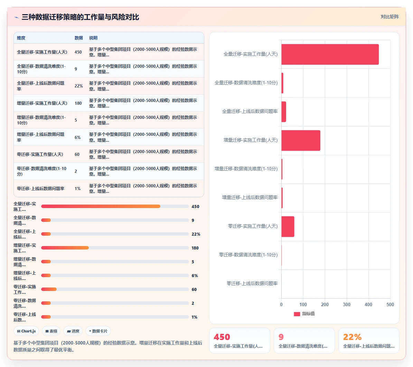Open the 9 全量迁移-数据清洗难度 data card
Image resolution: width=413 pixels, height=367 pixels.
(304, 340)
